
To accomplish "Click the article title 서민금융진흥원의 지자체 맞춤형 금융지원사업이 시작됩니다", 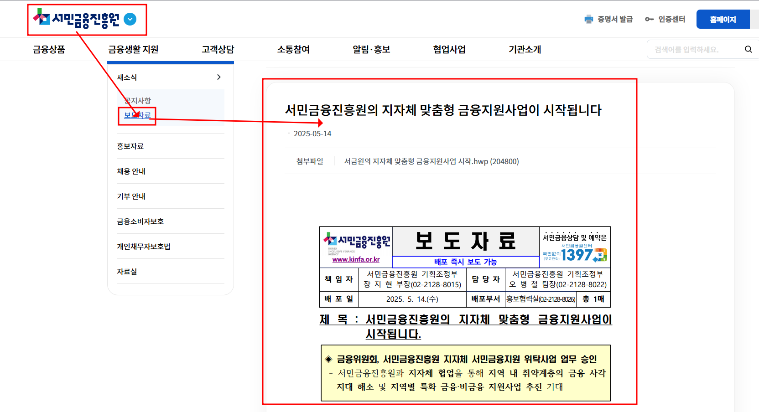I will tap(443, 110).
